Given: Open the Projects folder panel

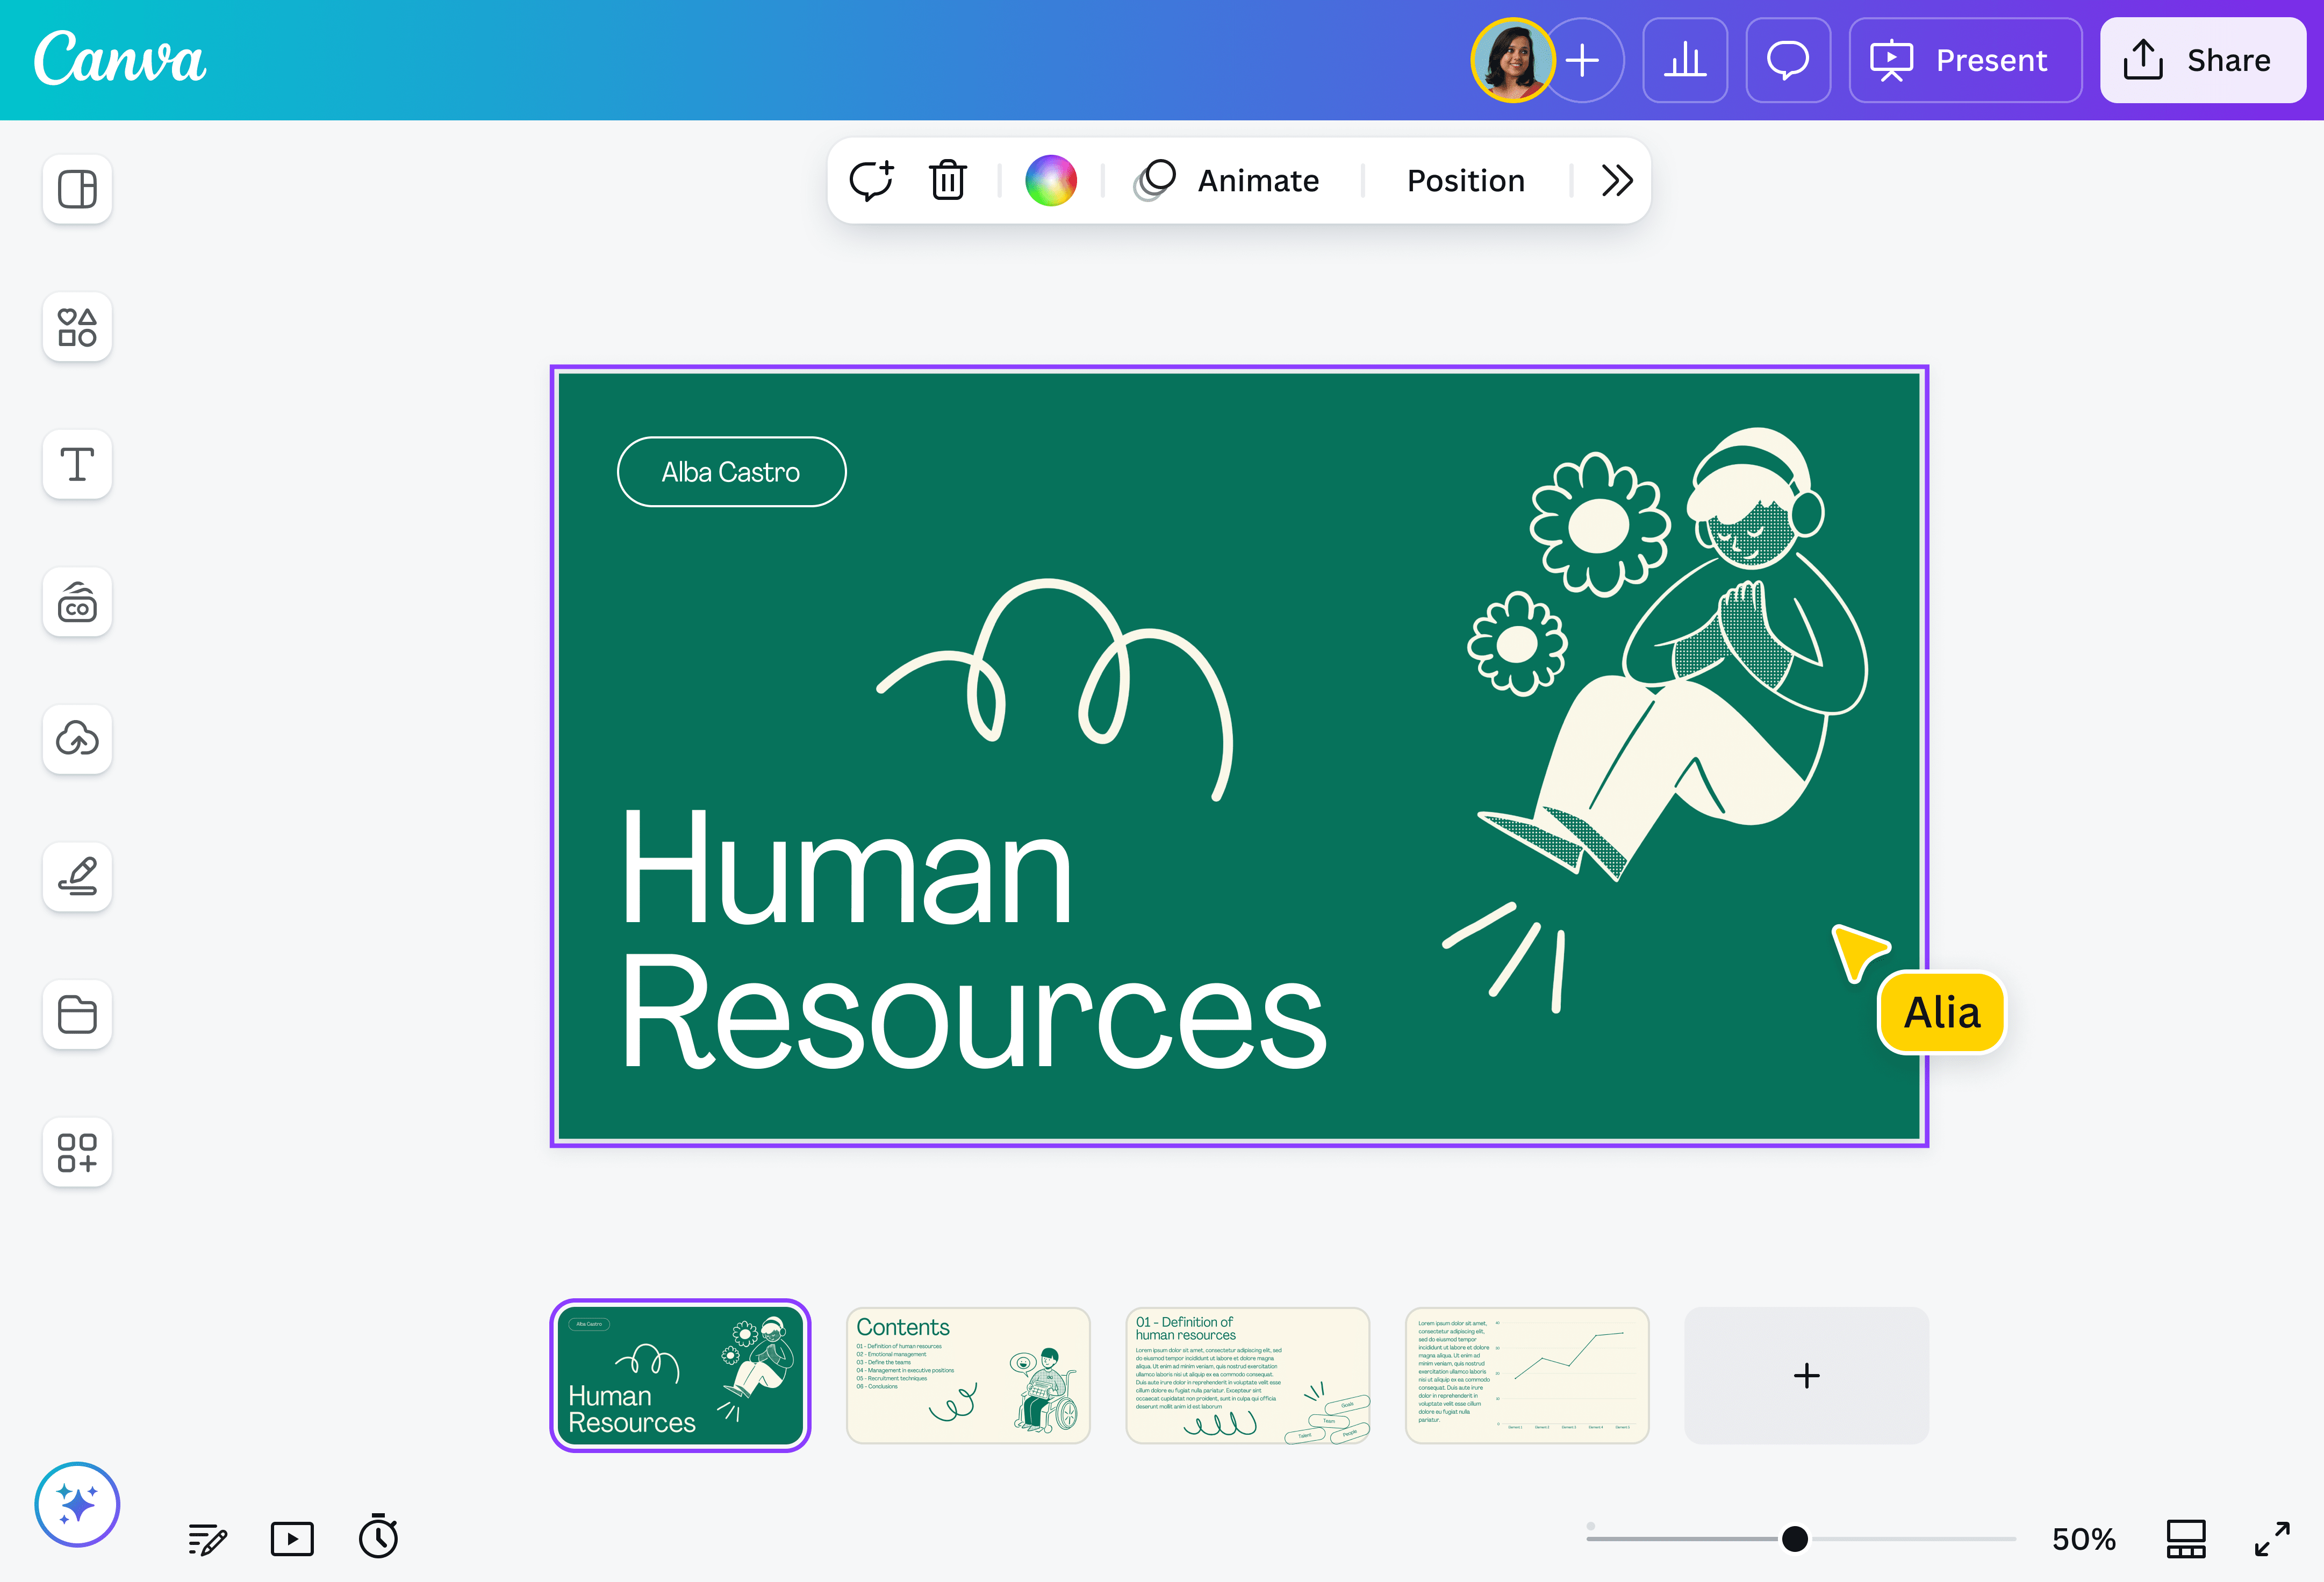Looking at the screenshot, I should coord(77,1015).
